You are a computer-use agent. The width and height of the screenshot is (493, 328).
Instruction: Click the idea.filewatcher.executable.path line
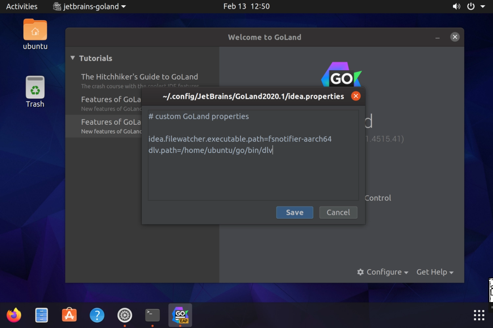pyautogui.click(x=240, y=139)
